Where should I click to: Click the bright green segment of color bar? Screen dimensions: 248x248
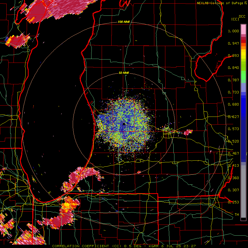tap(243, 75)
